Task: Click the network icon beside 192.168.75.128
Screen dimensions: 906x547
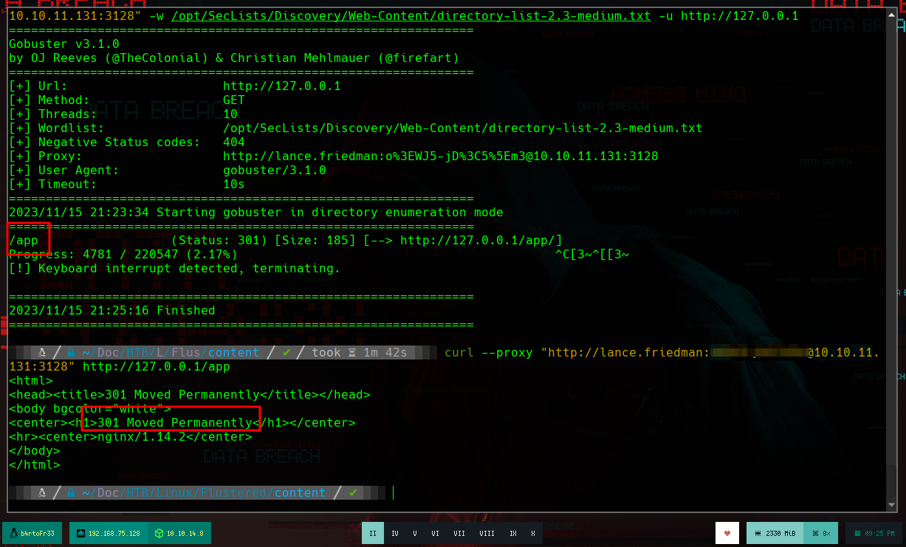Action: coord(81,533)
